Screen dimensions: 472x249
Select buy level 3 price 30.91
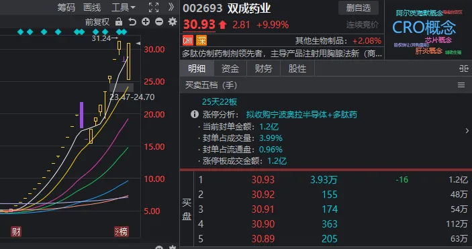263,209
